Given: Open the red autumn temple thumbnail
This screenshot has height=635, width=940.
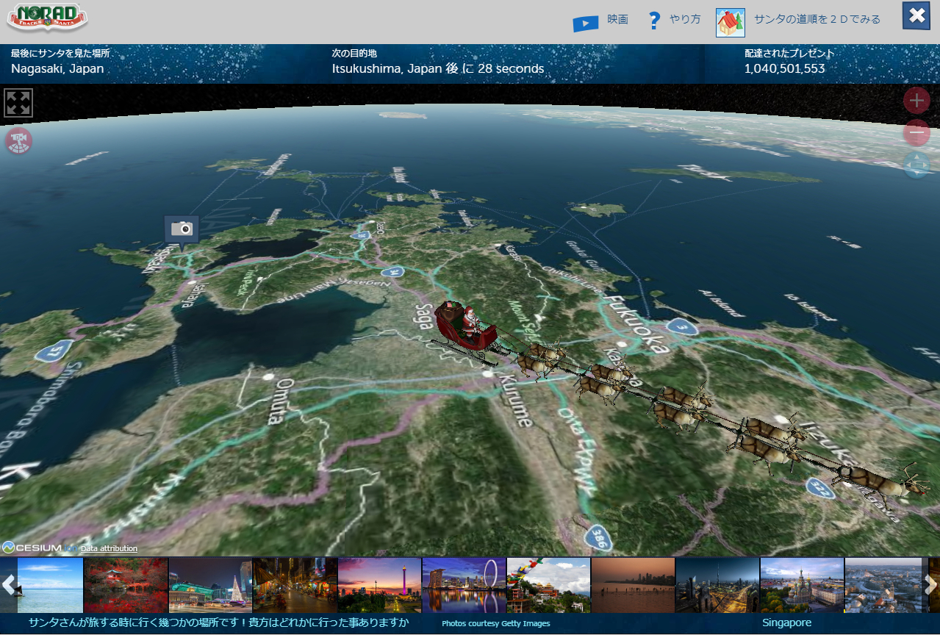Looking at the screenshot, I should [x=126, y=585].
